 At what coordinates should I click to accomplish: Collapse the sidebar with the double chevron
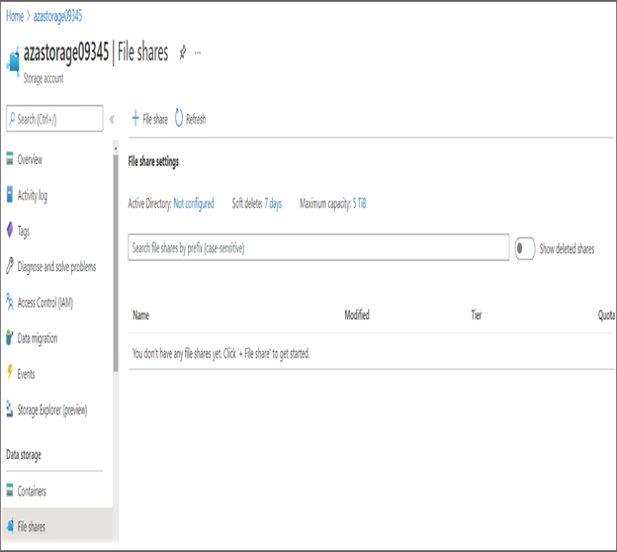coord(112,119)
